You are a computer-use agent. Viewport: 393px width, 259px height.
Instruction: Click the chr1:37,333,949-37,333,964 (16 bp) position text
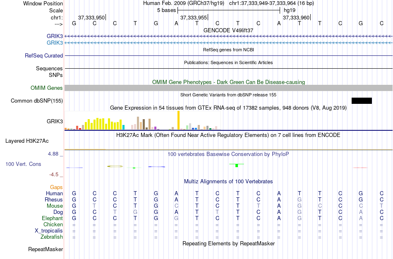click(271, 3)
